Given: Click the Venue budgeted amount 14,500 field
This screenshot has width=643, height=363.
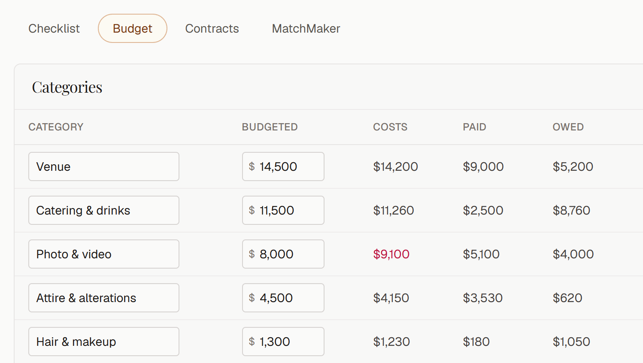Looking at the screenshot, I should 283,166.
